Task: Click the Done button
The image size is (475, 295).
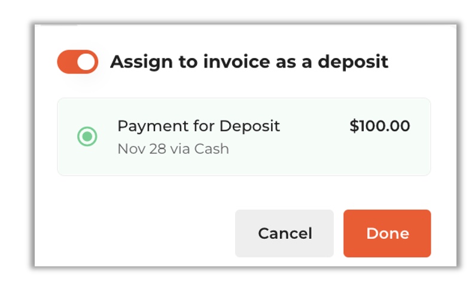Action: coord(387,233)
